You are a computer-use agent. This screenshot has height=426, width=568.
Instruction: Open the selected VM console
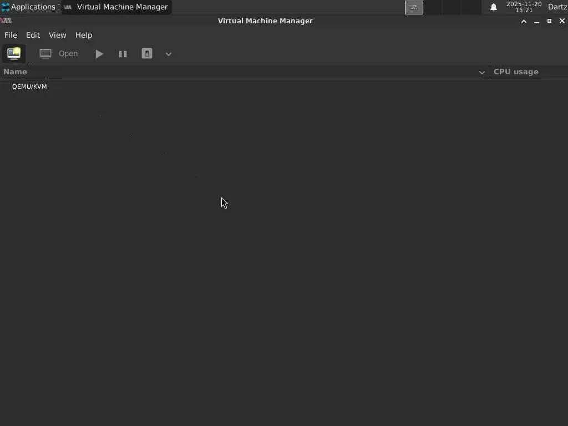[58, 54]
